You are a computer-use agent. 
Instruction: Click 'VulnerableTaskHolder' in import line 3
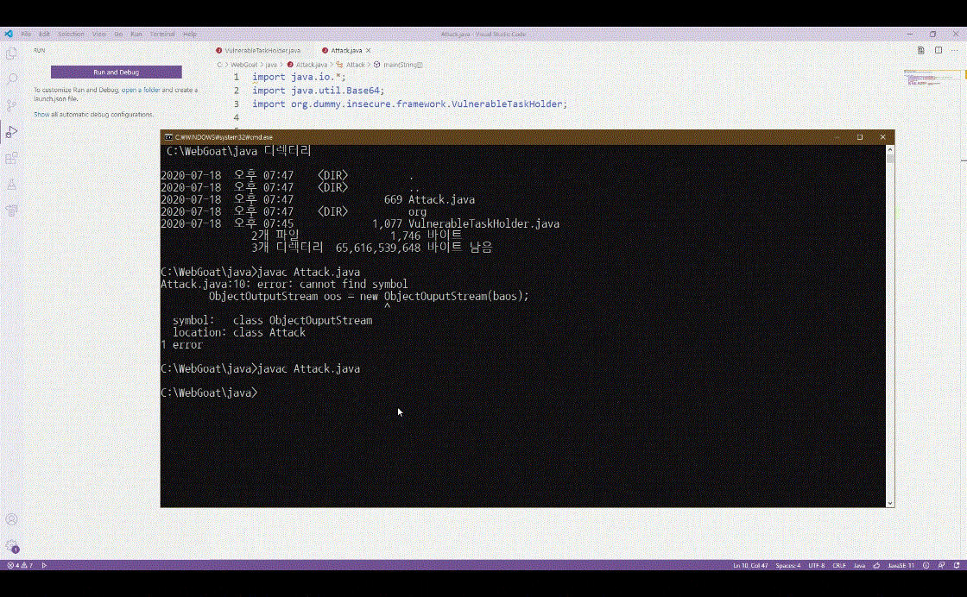[x=506, y=104]
